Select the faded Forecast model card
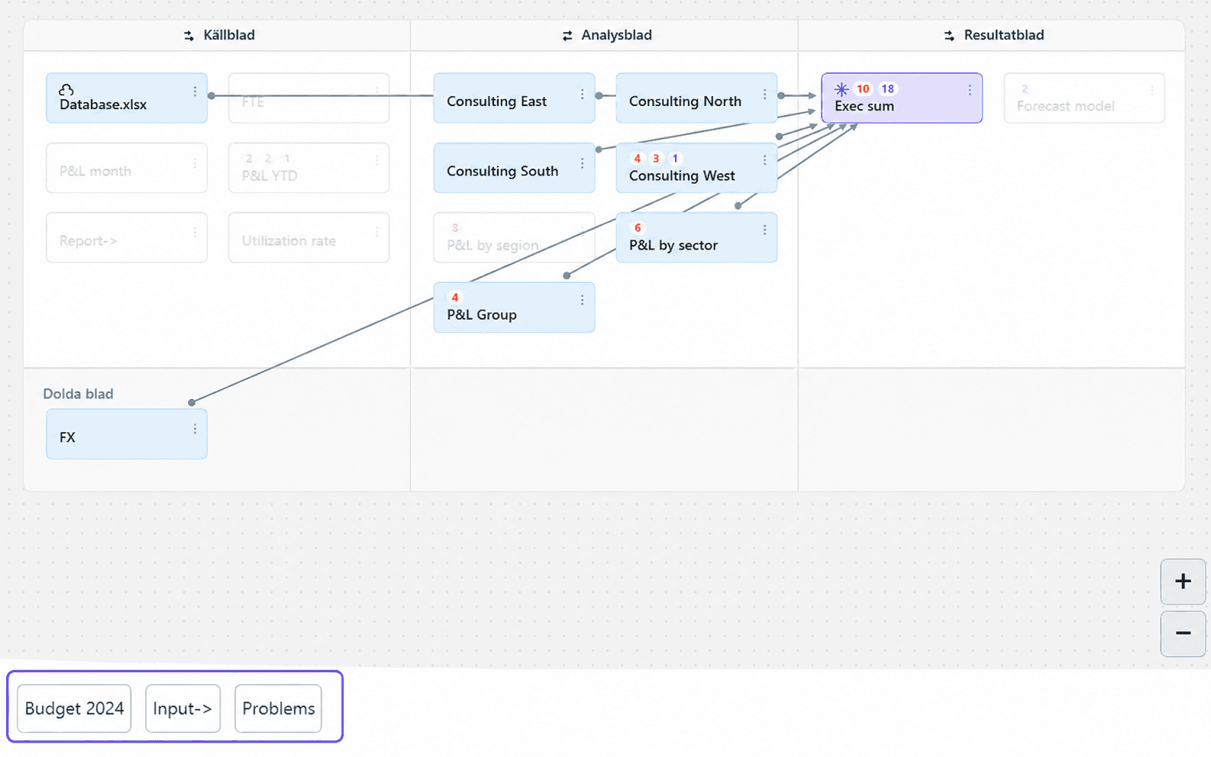This screenshot has width=1211, height=757. (1084, 98)
